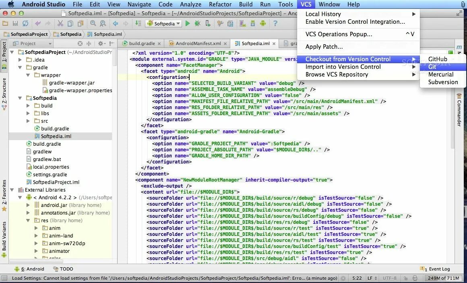The width and height of the screenshot is (467, 283).
Task: Open the Softpedia run configuration dropdown
Action: [x=163, y=23]
